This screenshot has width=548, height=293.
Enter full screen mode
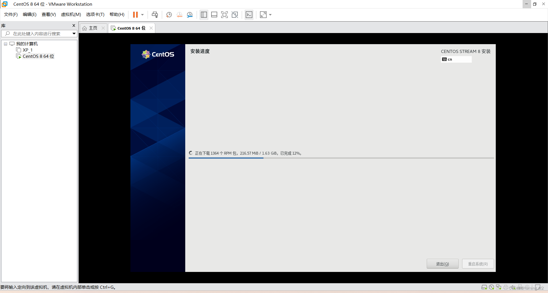point(224,15)
